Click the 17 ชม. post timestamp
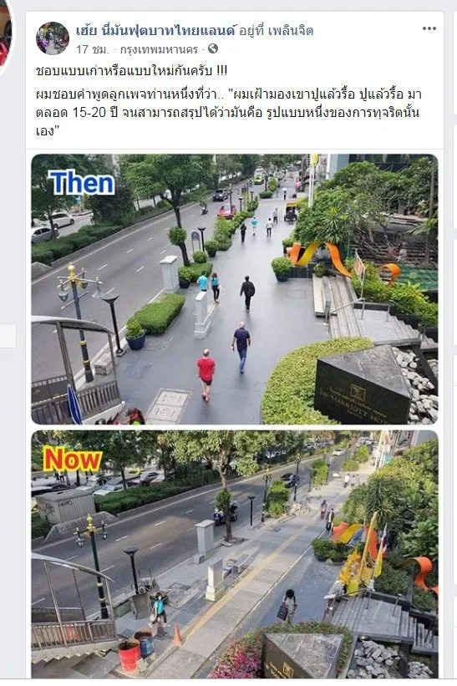Screen dimensions: 457x686 (x=92, y=49)
